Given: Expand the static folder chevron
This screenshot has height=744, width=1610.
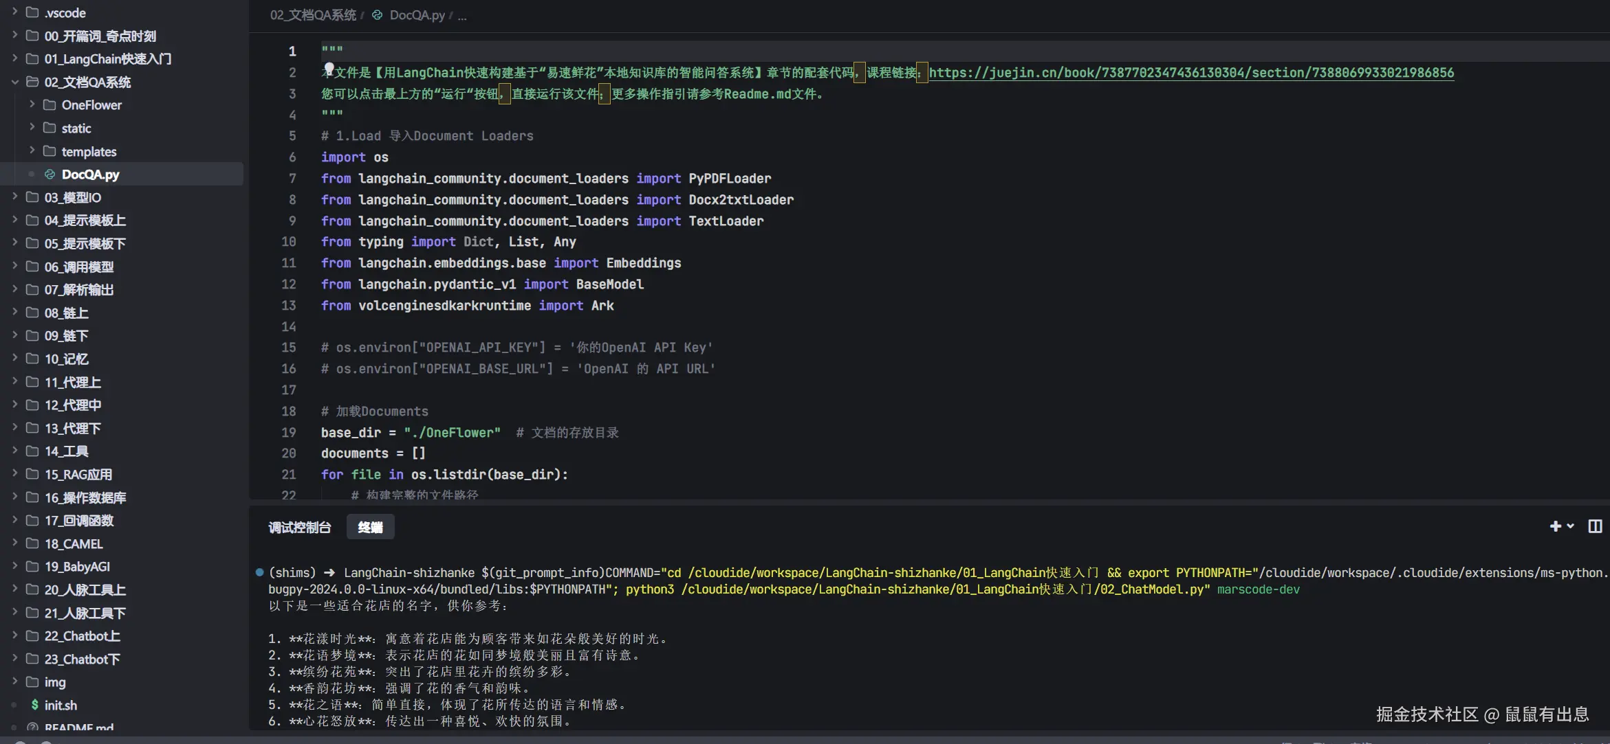Looking at the screenshot, I should [32, 128].
